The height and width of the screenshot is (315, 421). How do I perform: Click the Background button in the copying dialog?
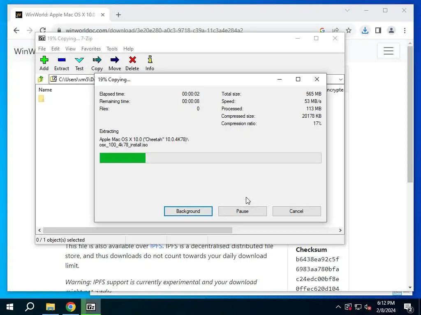tap(188, 211)
